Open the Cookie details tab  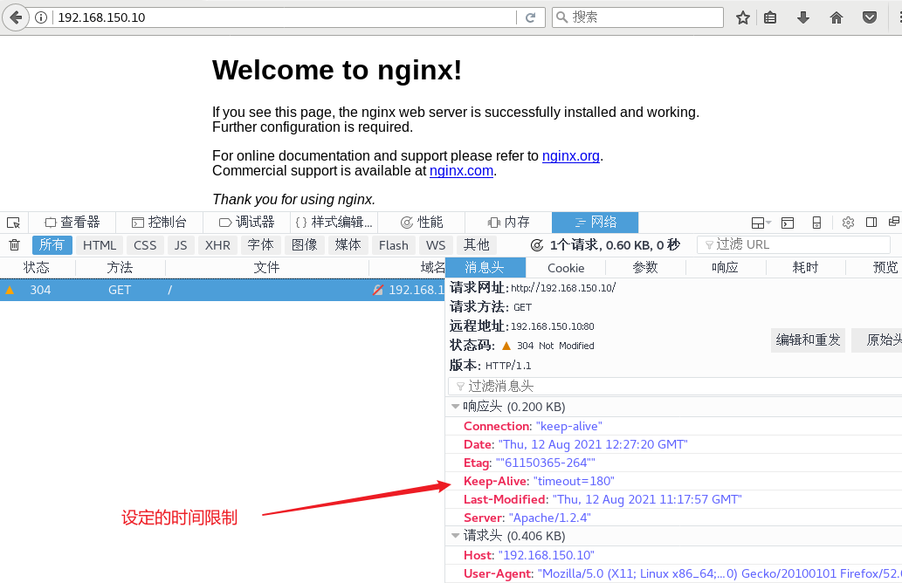point(566,268)
